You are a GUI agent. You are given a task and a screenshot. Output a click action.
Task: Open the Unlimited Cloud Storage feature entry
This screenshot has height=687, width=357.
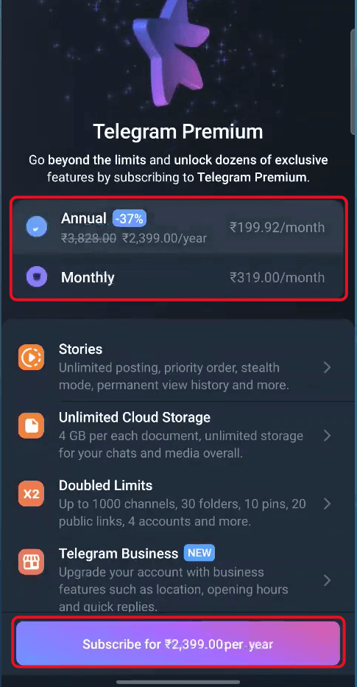(178, 435)
